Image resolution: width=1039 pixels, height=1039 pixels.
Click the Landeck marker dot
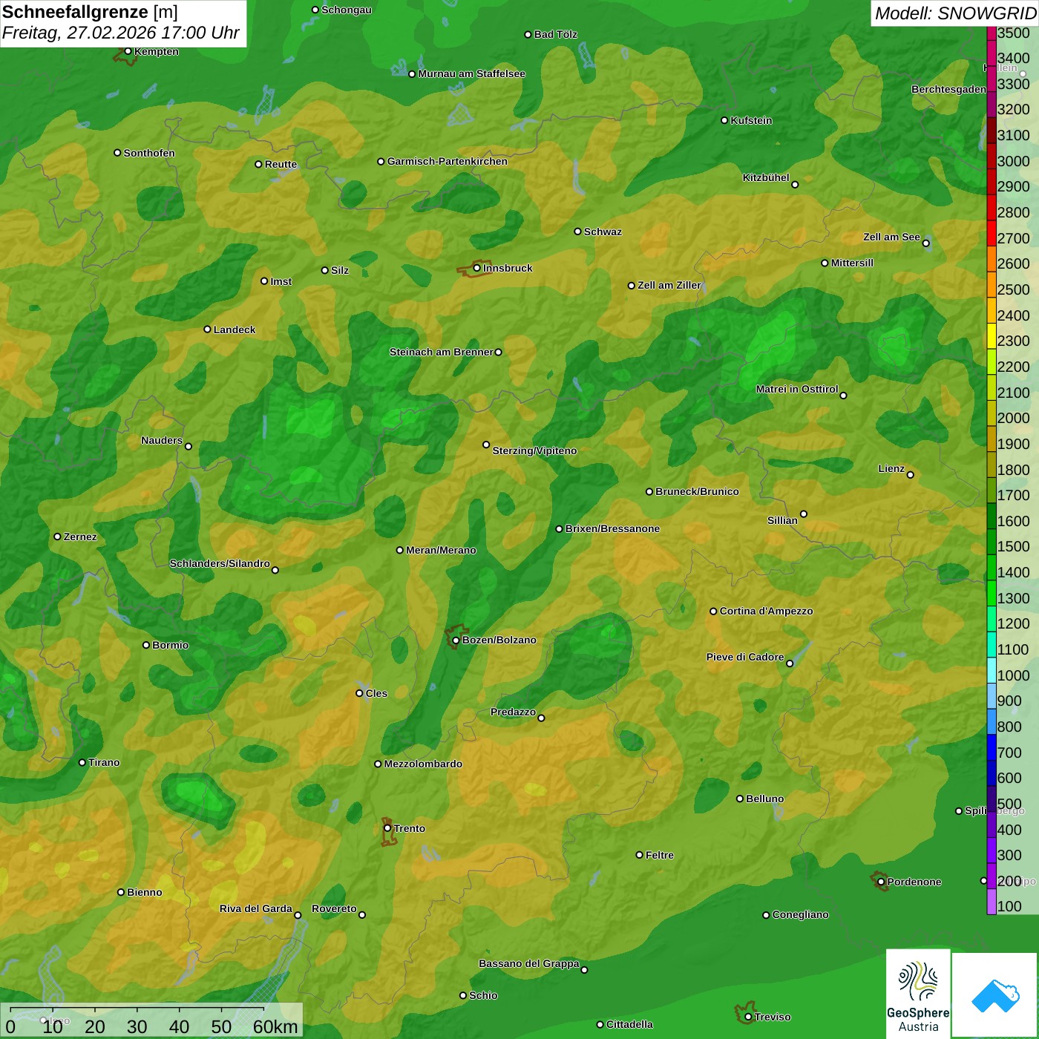pyautogui.click(x=207, y=330)
